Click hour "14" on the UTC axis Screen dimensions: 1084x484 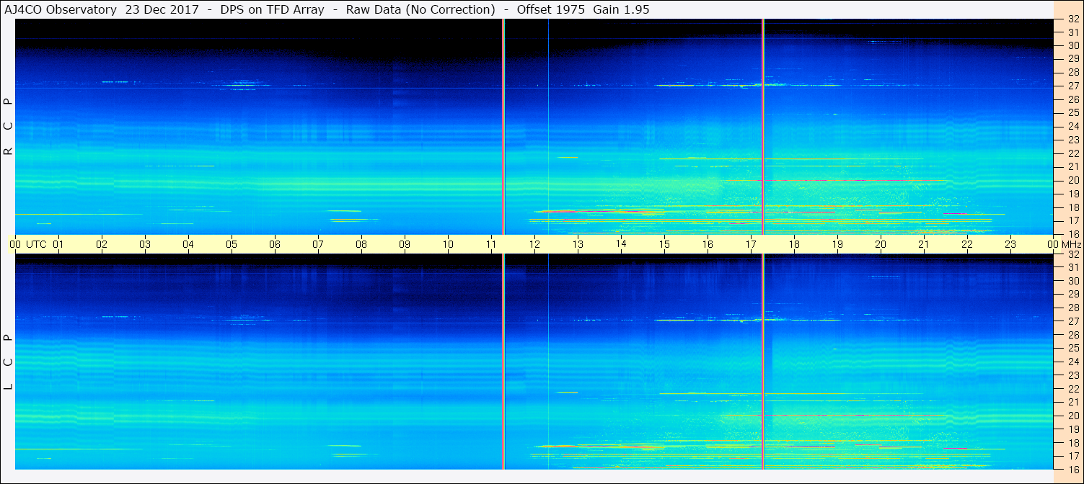(621, 244)
